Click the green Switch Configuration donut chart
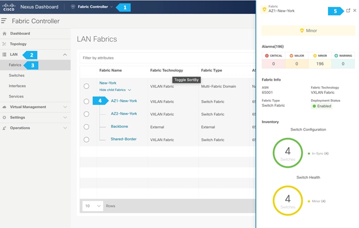The image size is (359, 228). coord(288,153)
